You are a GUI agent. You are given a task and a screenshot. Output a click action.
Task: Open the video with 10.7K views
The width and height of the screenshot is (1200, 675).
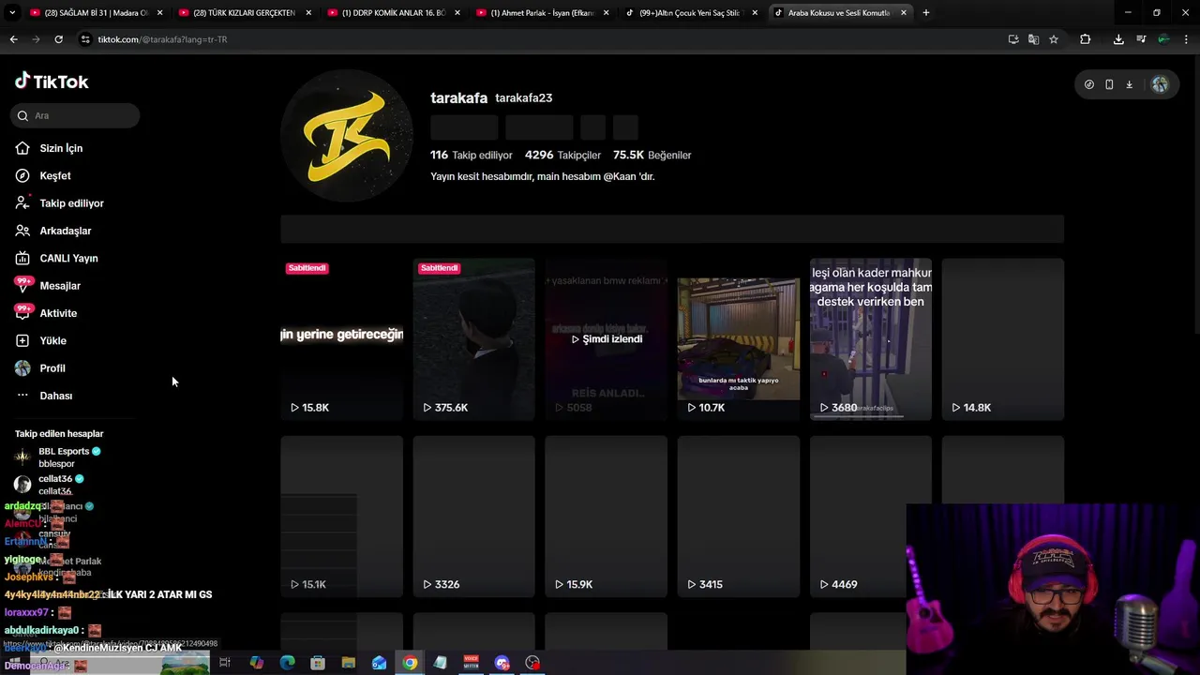tap(738, 339)
